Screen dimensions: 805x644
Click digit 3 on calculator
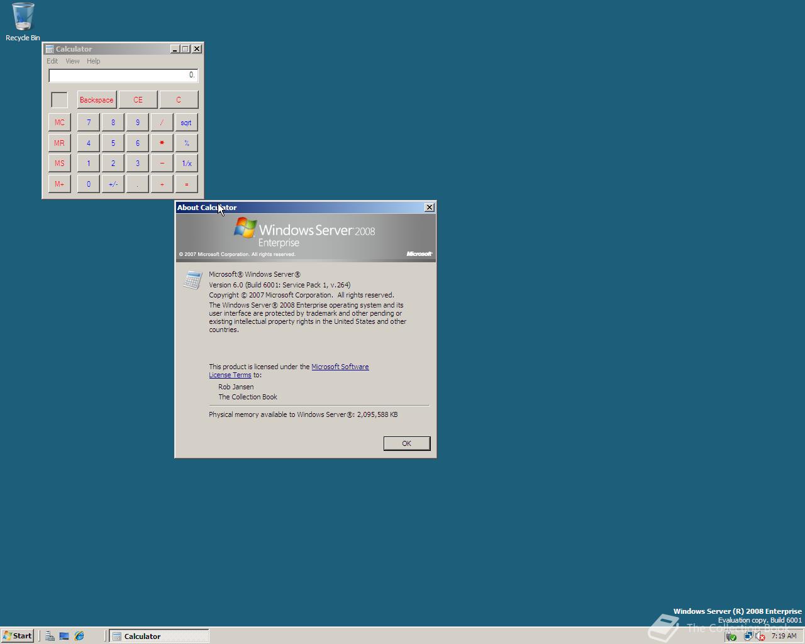coord(138,164)
